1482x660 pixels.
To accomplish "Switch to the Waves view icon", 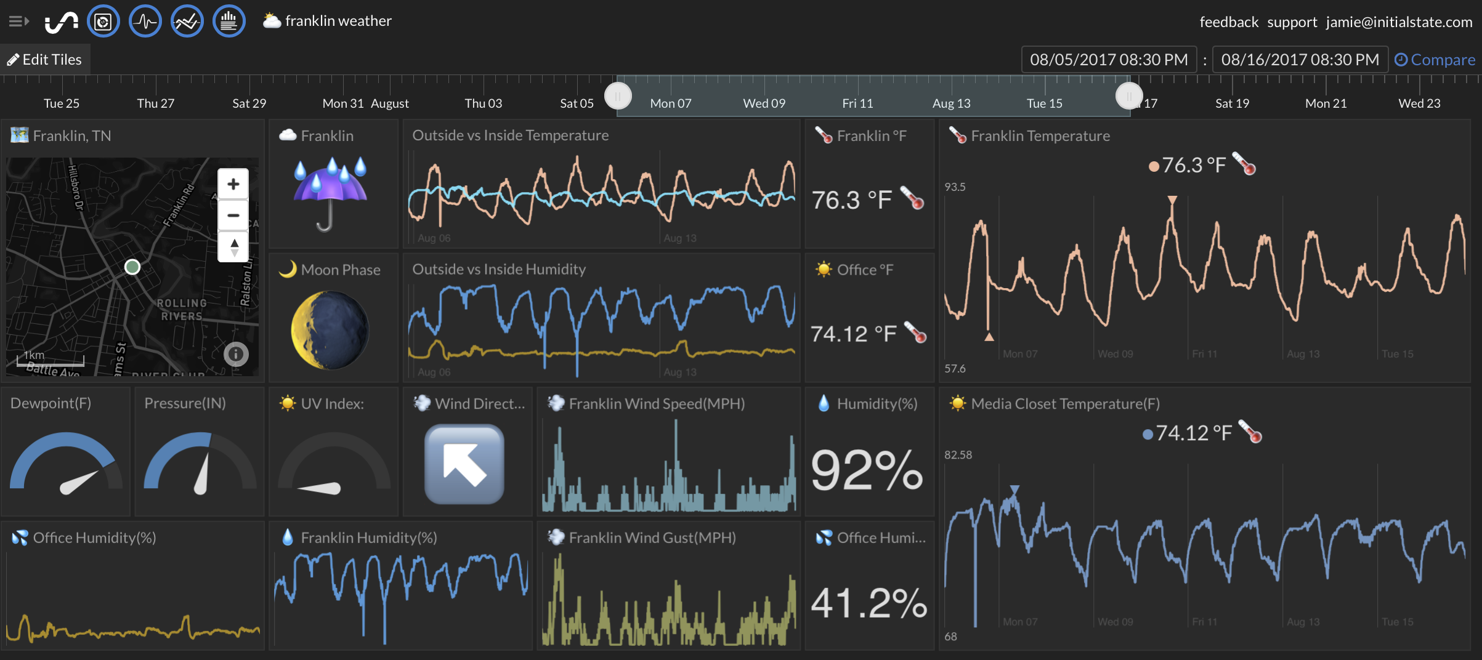I will (x=145, y=22).
